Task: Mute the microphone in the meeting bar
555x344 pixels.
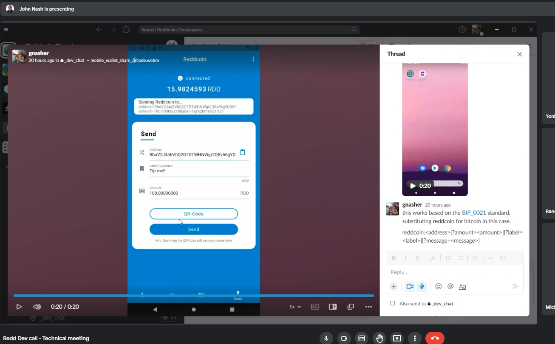Action: point(326,338)
